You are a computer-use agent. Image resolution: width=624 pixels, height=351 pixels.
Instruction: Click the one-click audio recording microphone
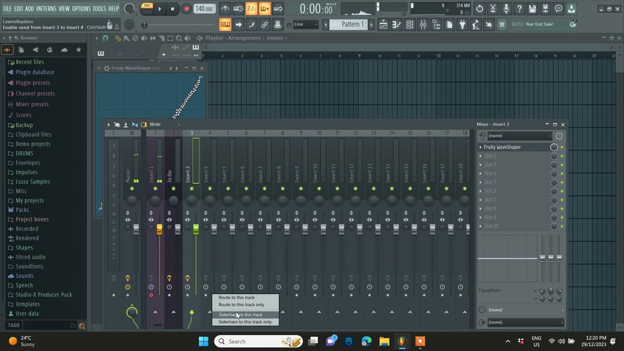[x=506, y=9]
